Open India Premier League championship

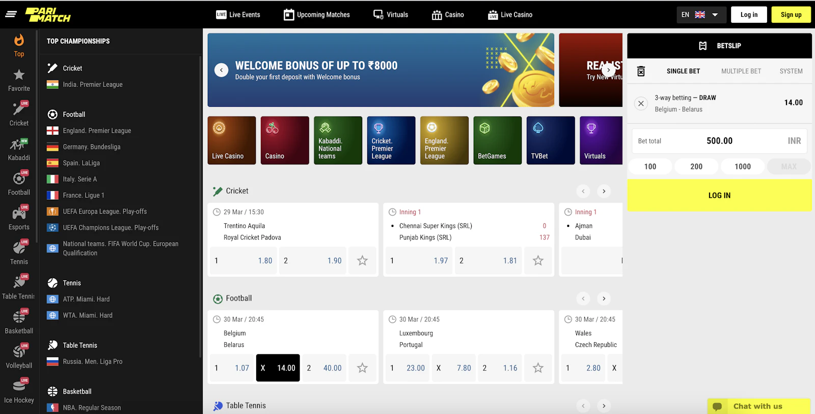92,84
